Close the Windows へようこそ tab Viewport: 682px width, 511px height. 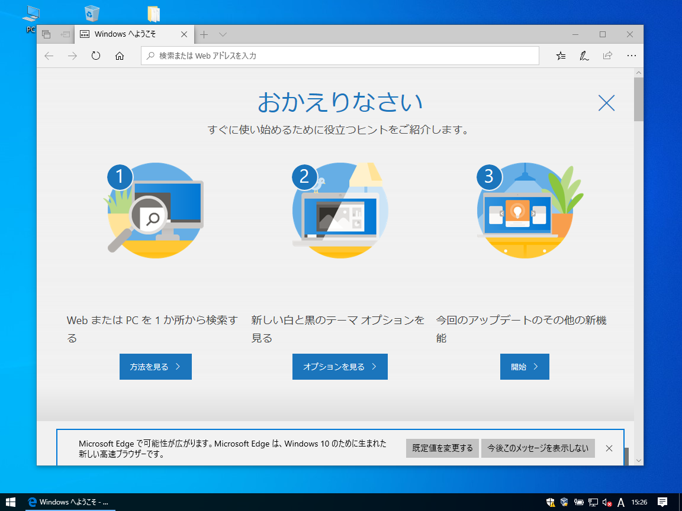(x=184, y=34)
